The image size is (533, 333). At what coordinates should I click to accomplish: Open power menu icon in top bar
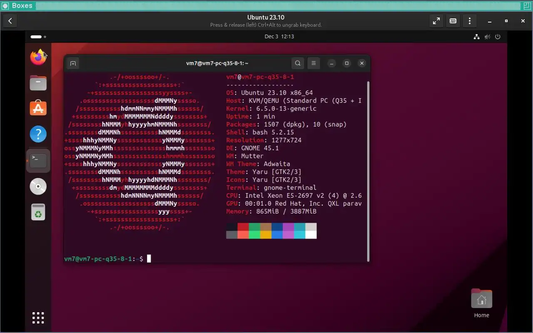[498, 37]
